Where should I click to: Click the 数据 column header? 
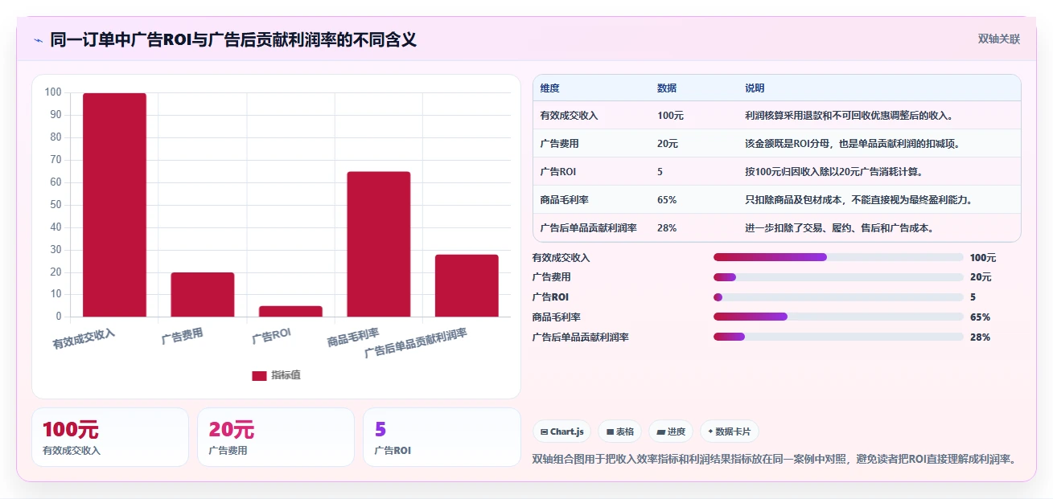(667, 88)
